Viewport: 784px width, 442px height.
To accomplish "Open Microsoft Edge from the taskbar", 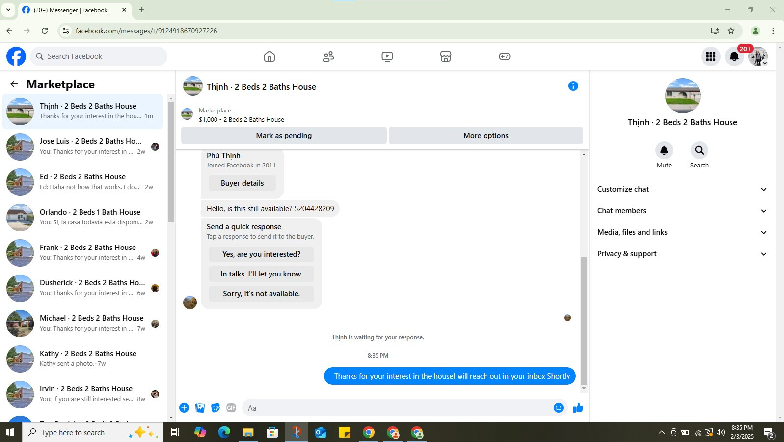I will click(x=224, y=432).
